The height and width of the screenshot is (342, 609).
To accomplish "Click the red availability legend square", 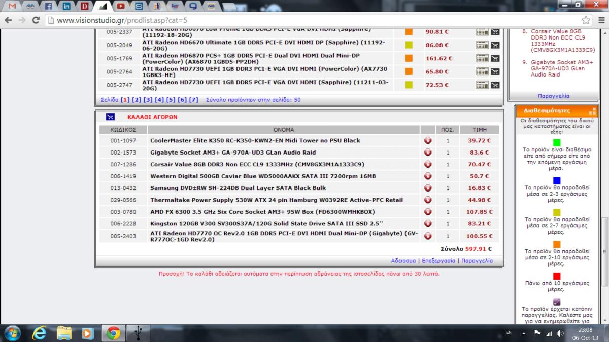I will tap(557, 276).
